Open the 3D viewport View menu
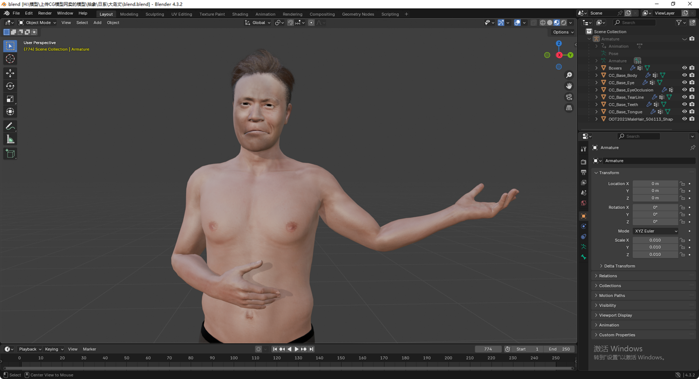The height and width of the screenshot is (379, 699). (66, 22)
